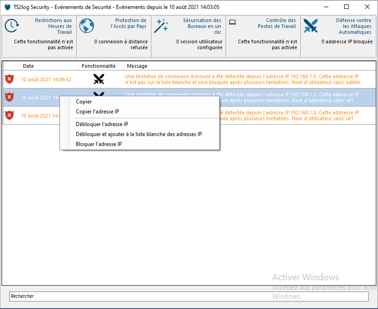Sort by the Fonctionnalité column header
The width and height of the screenshot is (378, 309).
101,66
